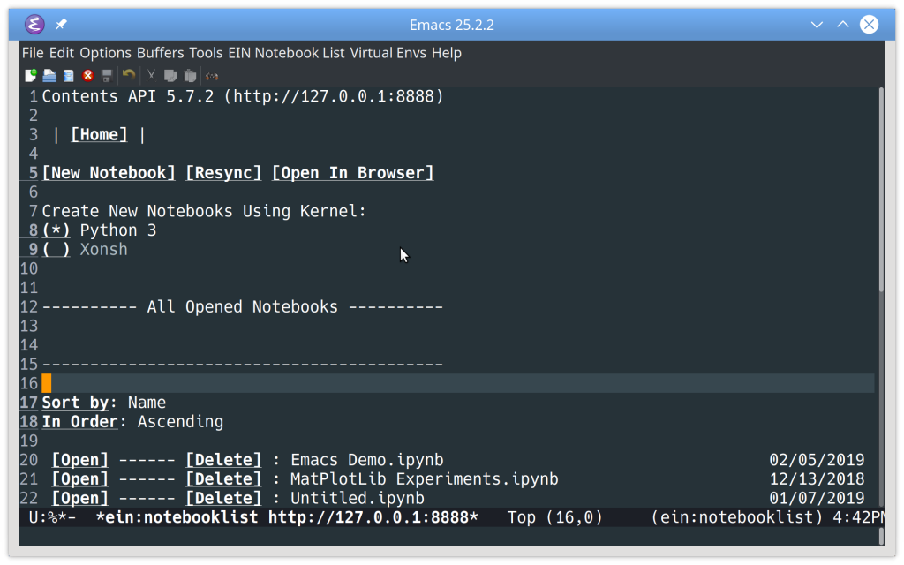904x565 pixels.
Task: Delete the Untitled.ipynb notebook
Action: point(223,498)
